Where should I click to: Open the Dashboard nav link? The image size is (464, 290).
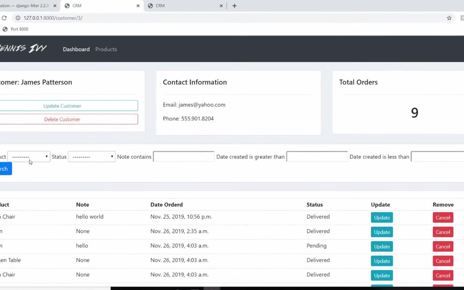tap(76, 49)
